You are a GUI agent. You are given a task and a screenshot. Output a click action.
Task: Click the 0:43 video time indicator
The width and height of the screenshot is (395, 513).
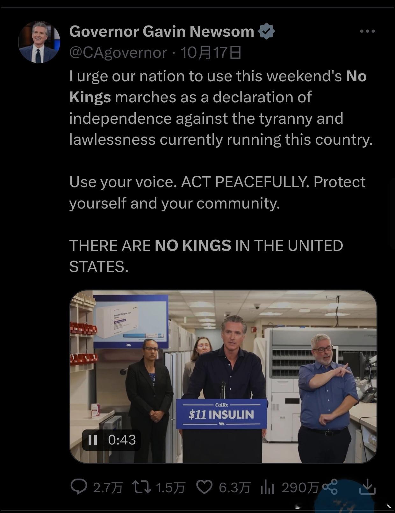click(122, 440)
